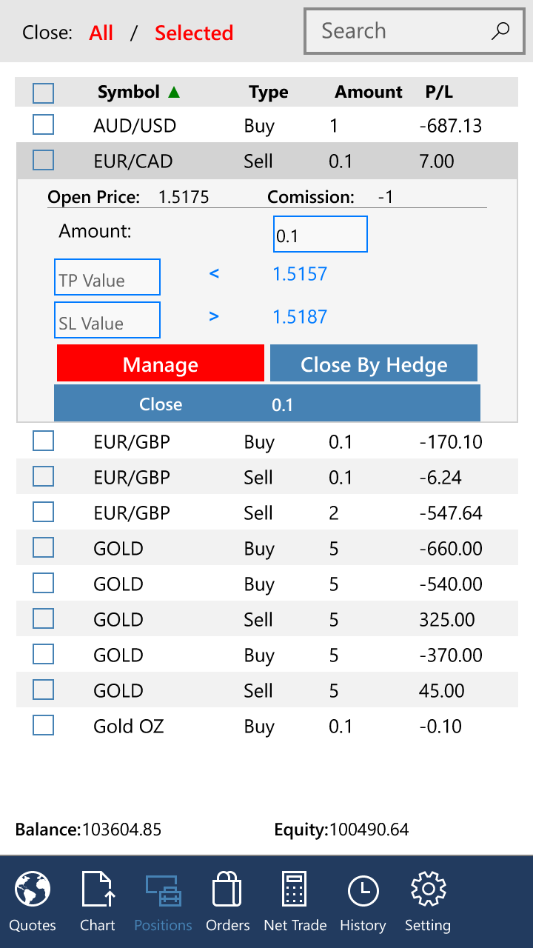Open the Net Trade calculator icon
The width and height of the screenshot is (533, 948).
click(295, 889)
